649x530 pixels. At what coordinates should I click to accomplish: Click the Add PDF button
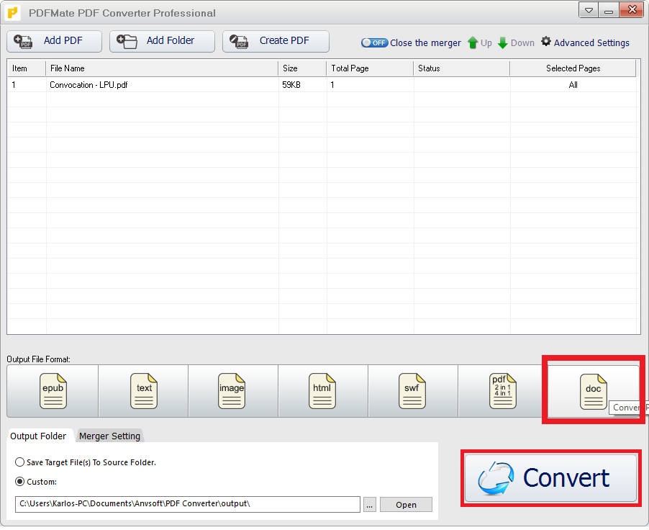point(54,41)
